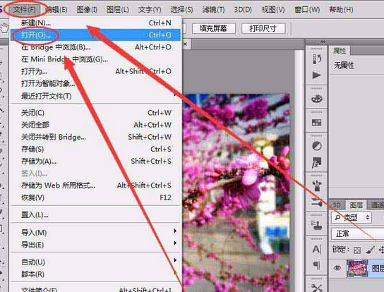
Task: Choose 关闭全部 menu entry
Action: pyautogui.click(x=95, y=125)
